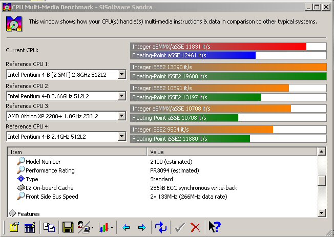The height and width of the screenshot is (237, 334).
Task: Open Reference CPU 2 dropdown arrow
Action: [121, 96]
